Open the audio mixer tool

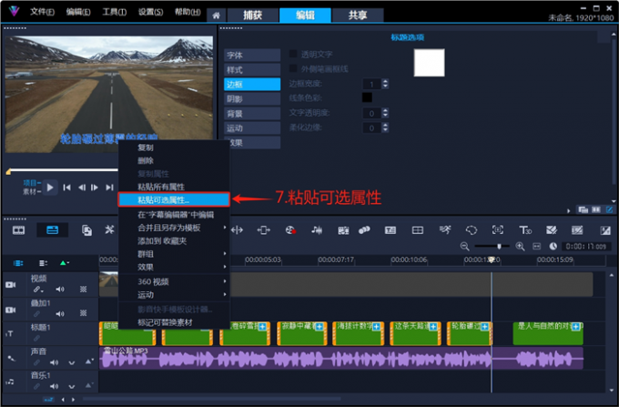(x=317, y=229)
